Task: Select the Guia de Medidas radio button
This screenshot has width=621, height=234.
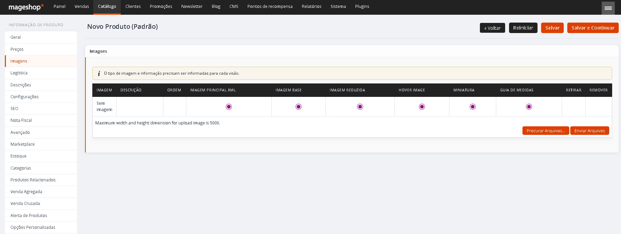Action: tap(529, 107)
